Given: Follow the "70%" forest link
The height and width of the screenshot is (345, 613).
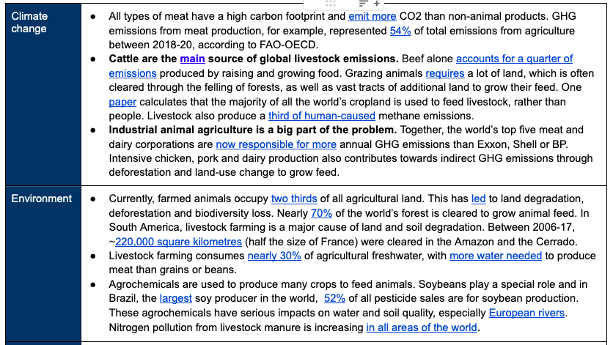Looking at the screenshot, I should click(x=322, y=213).
